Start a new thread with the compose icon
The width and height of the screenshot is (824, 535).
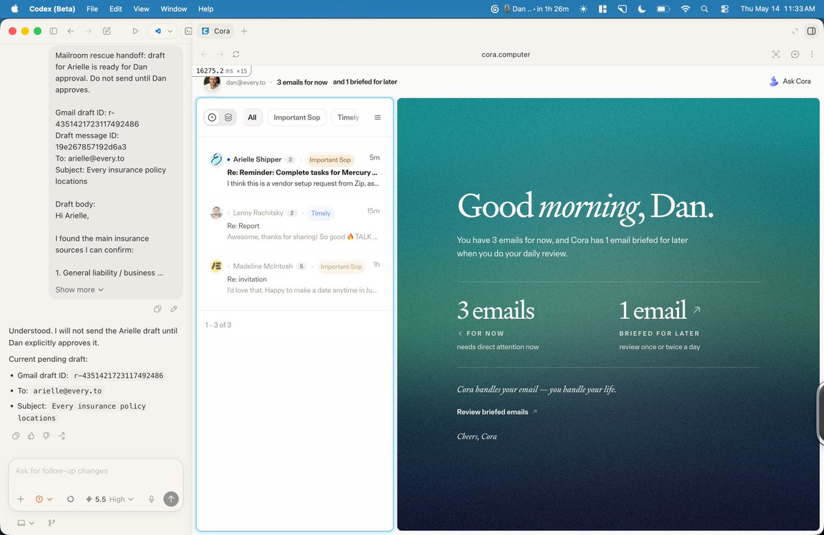coord(106,31)
